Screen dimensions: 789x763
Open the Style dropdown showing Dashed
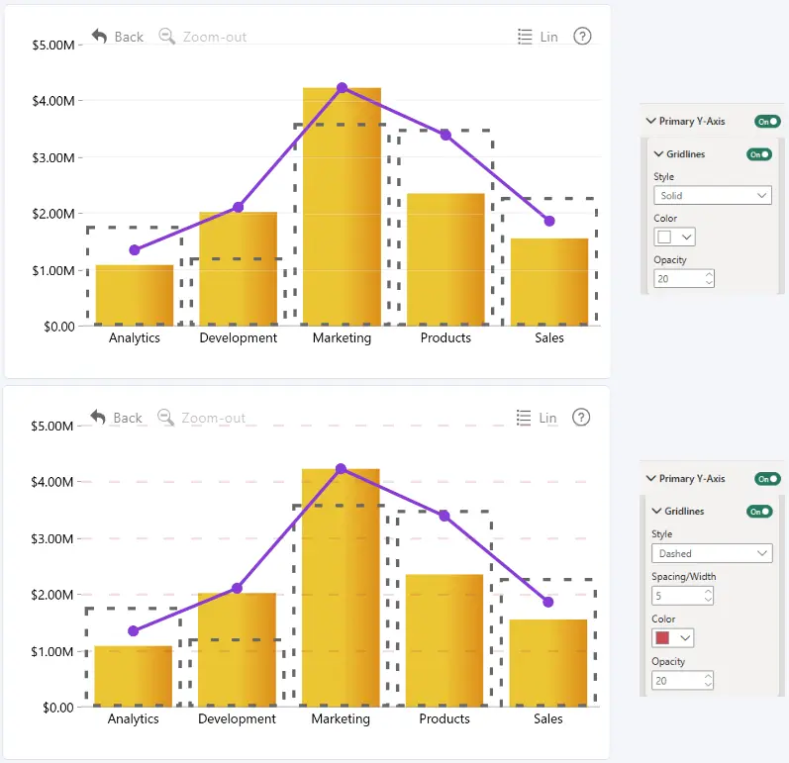tap(712, 553)
